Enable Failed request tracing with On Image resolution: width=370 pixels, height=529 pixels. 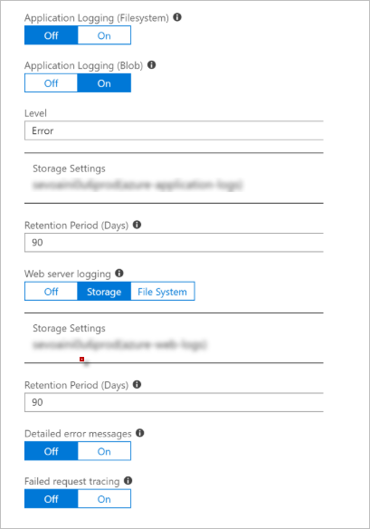(x=104, y=499)
